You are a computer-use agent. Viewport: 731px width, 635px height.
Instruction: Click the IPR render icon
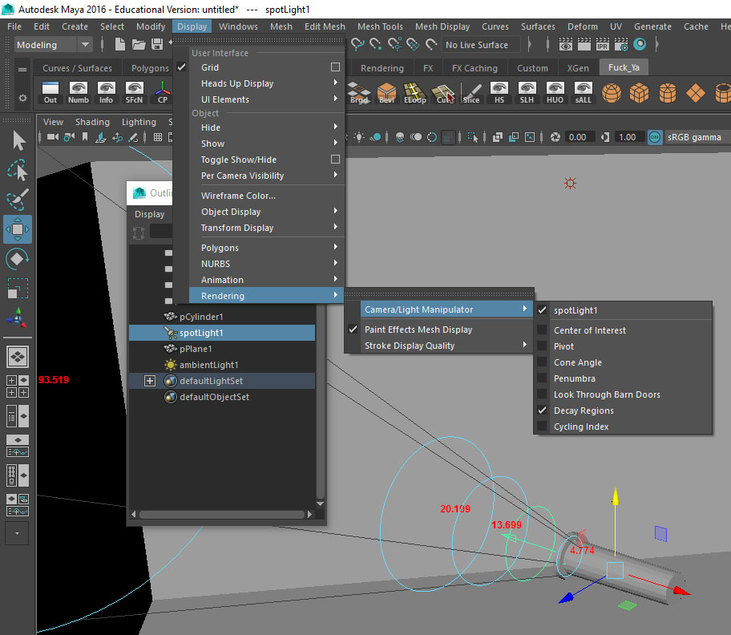(602, 44)
